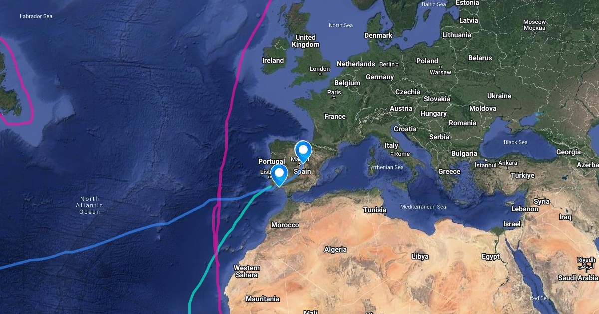The image size is (599, 314).
Task: Select the Rome city dot marker
Action: pyautogui.click(x=392, y=154)
